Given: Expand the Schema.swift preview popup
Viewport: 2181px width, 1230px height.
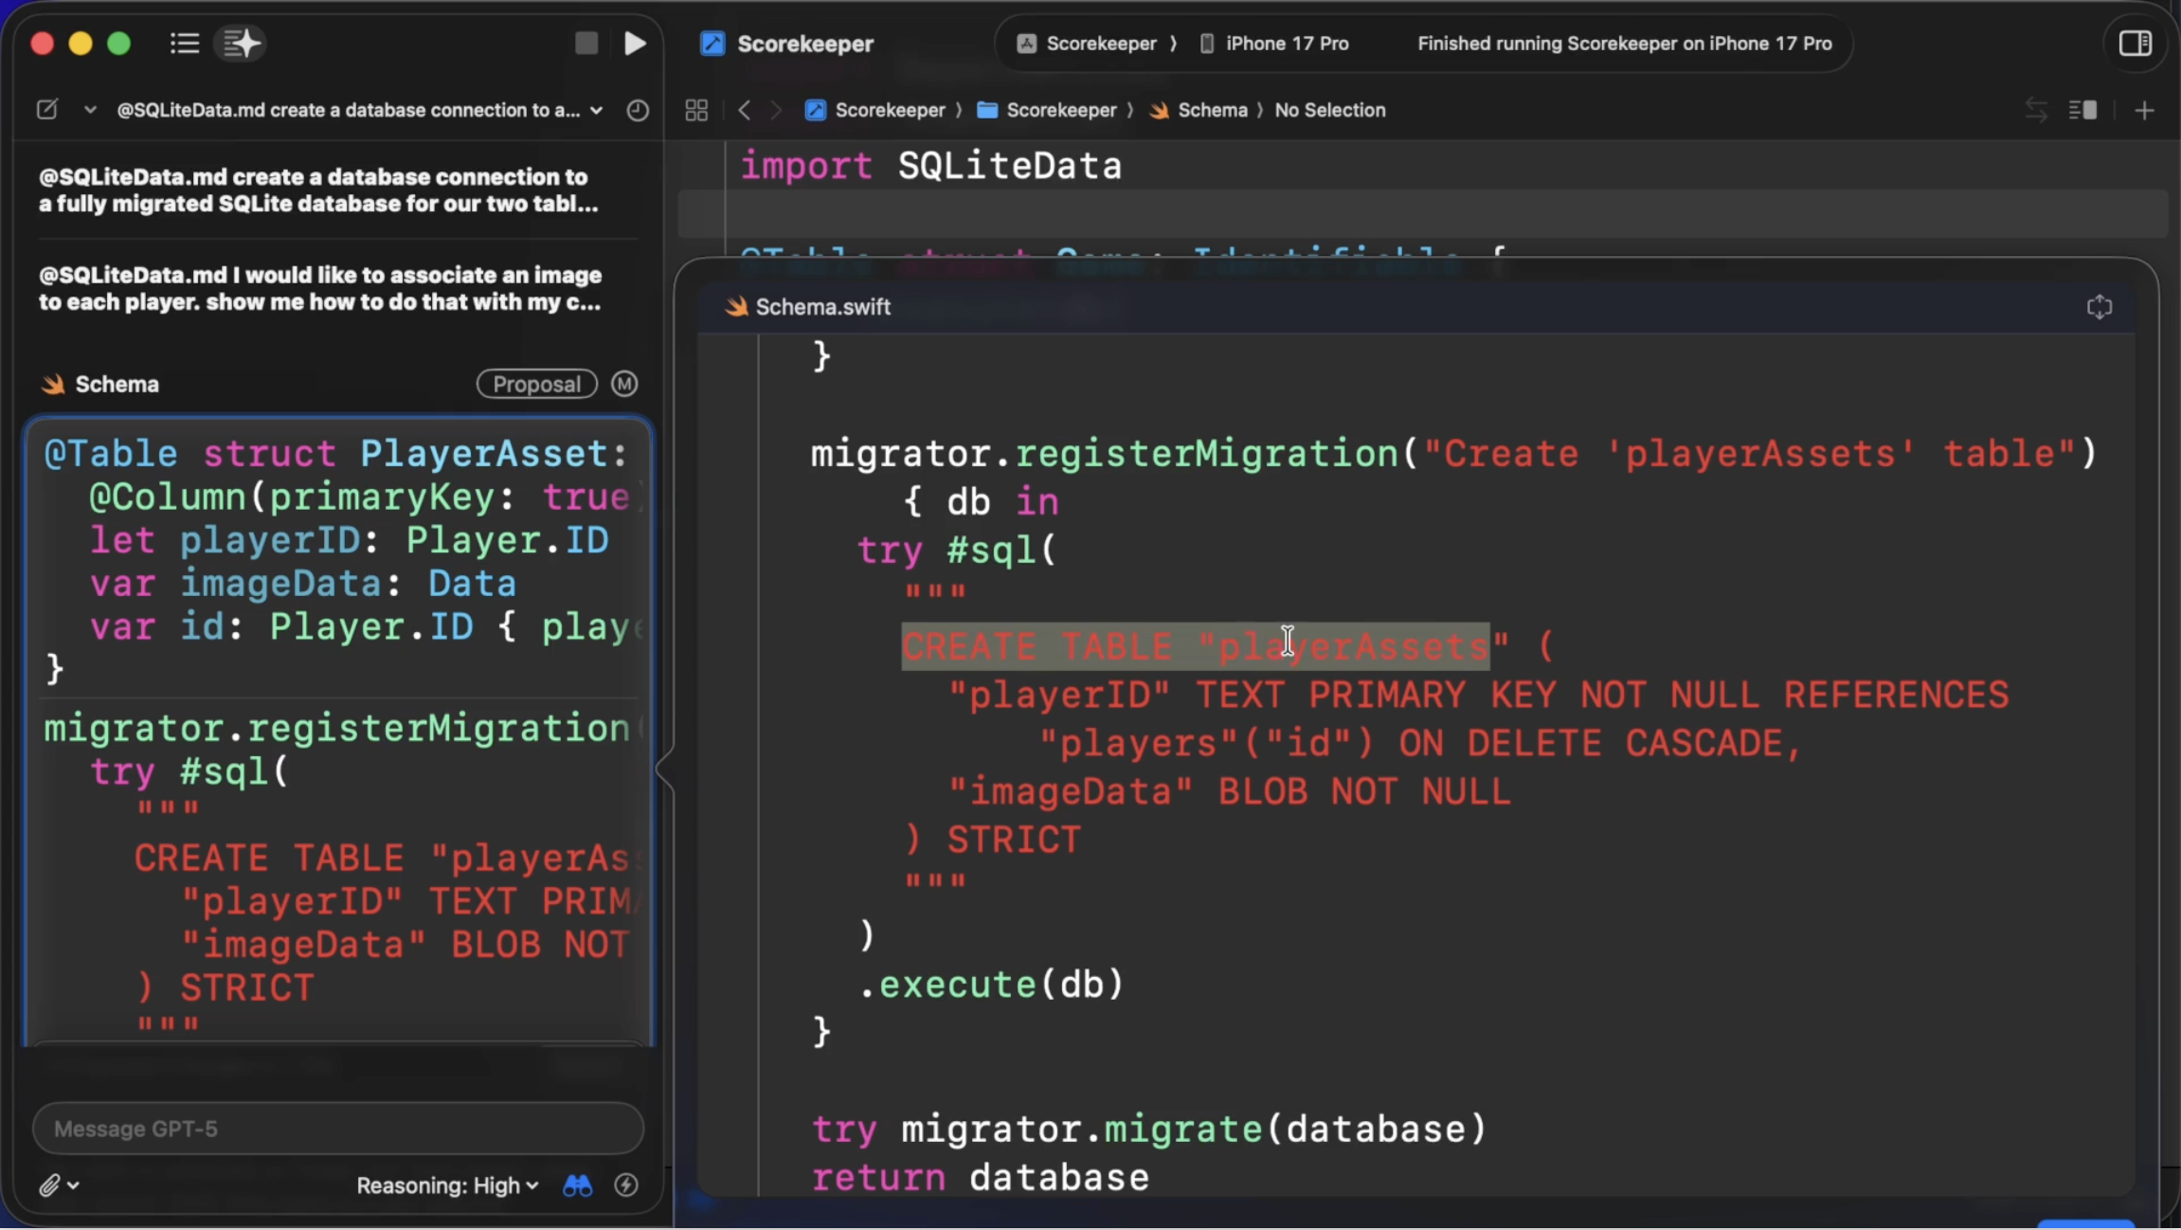Looking at the screenshot, I should (2099, 307).
